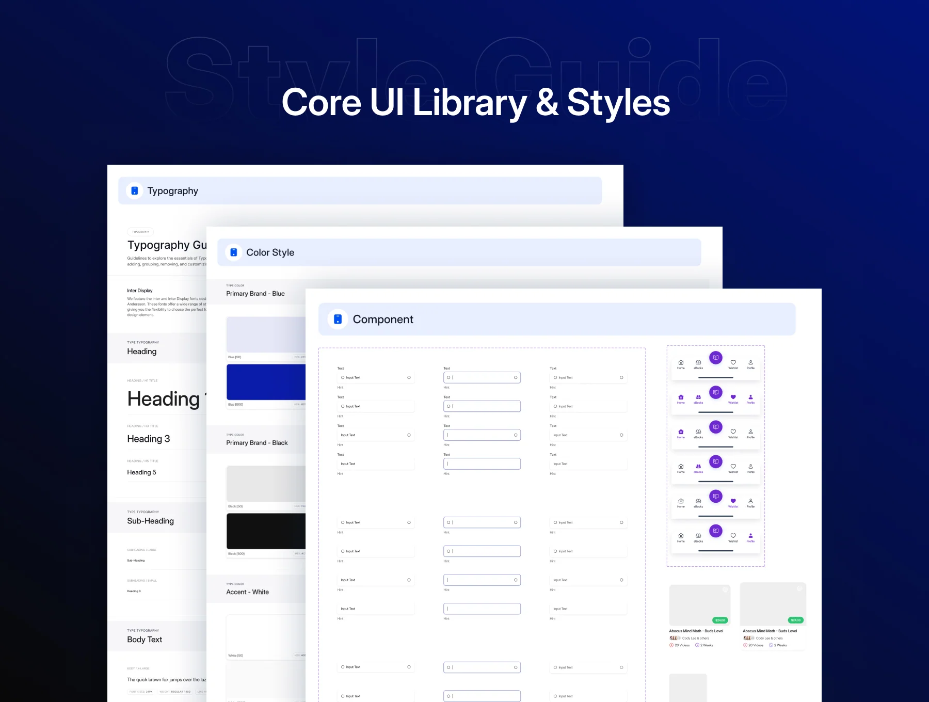Click the blue icon beside the Component header
The image size is (929, 702).
pos(338,320)
